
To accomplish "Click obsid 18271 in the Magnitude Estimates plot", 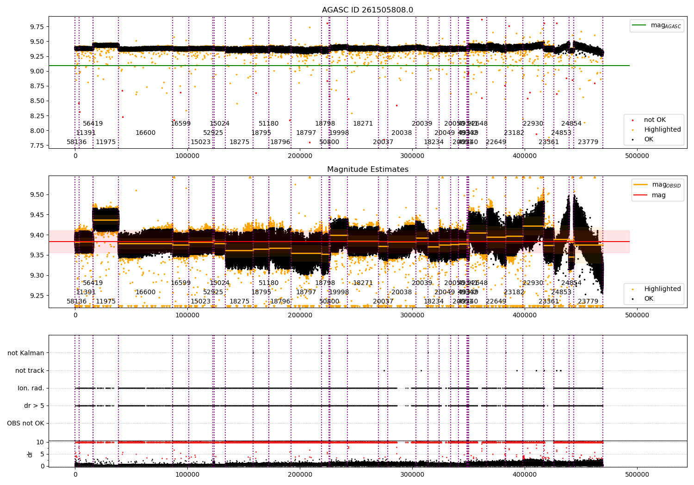I will (x=363, y=283).
